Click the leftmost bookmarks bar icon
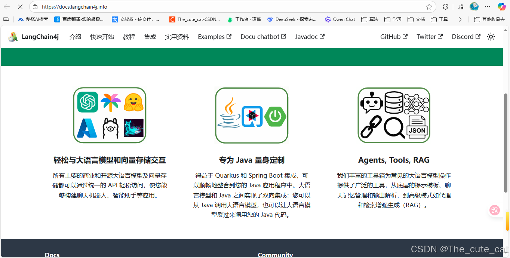This screenshot has height=258, width=510. tap(6, 19)
